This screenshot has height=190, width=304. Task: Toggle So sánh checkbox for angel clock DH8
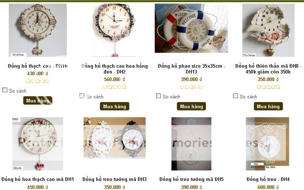(236, 96)
